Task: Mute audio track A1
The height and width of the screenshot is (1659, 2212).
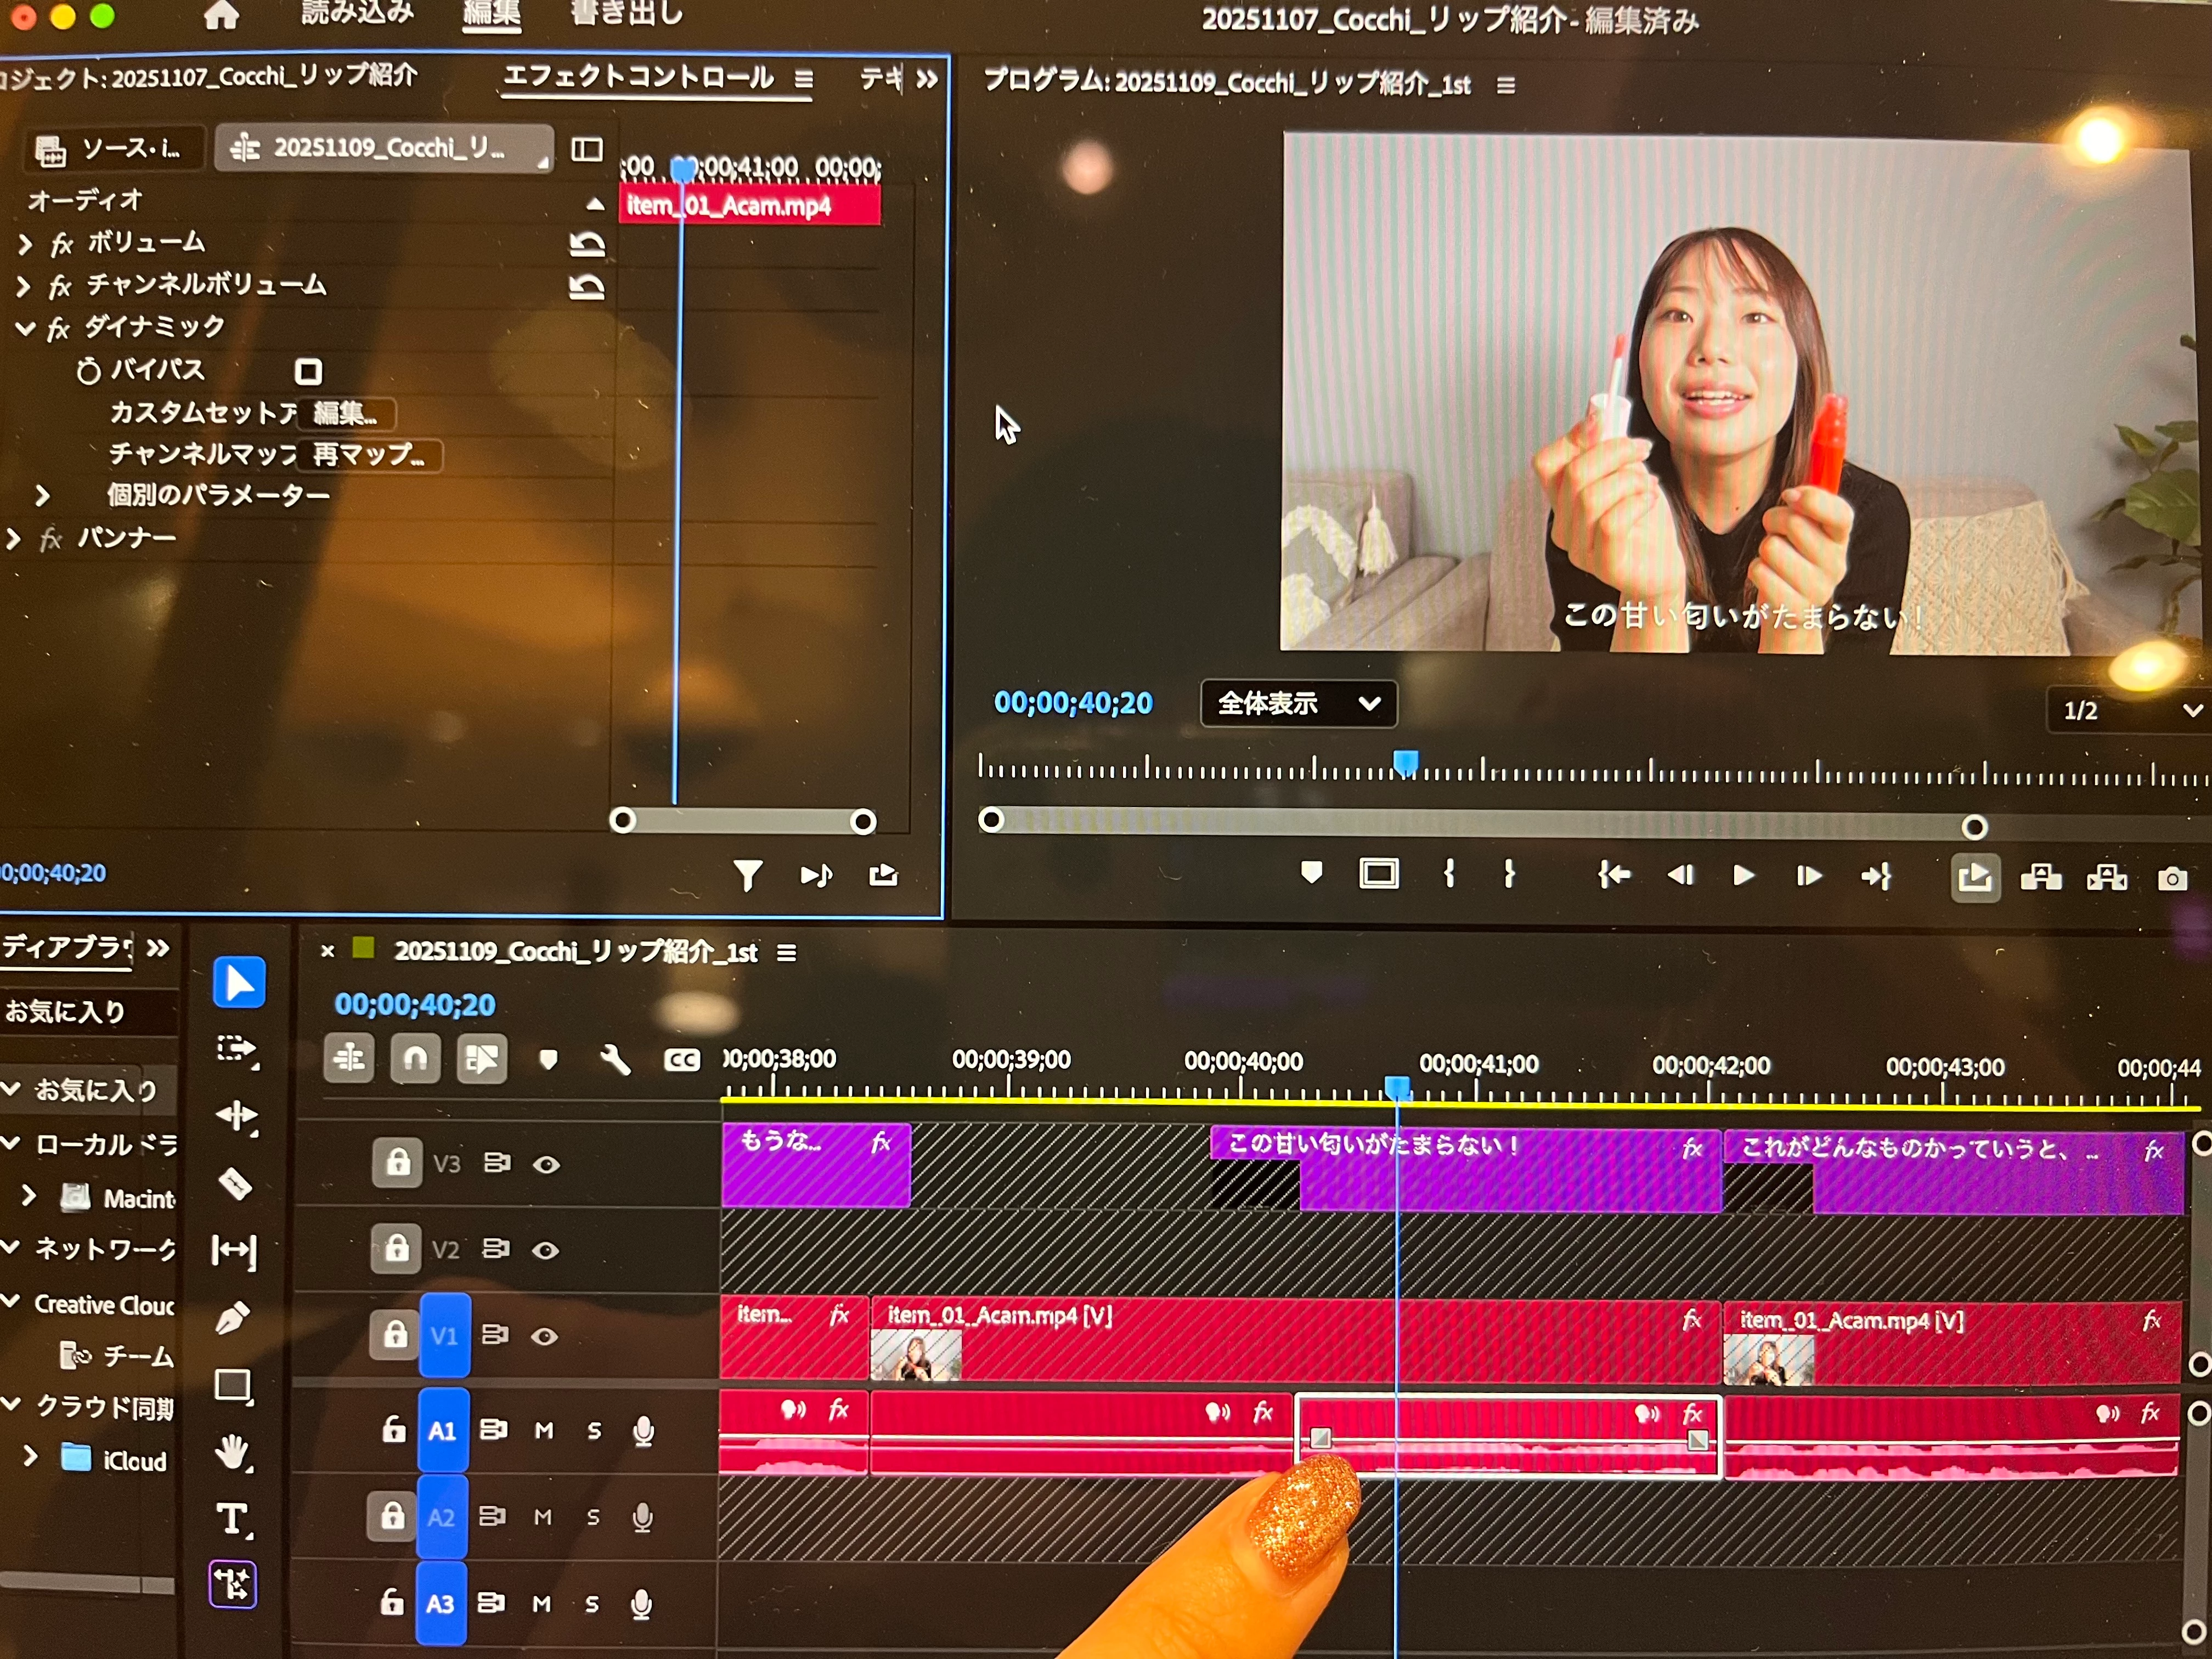Action: 544,1431
